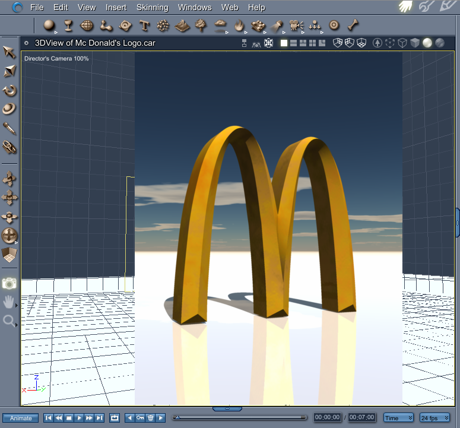The height and width of the screenshot is (428, 460).
Task: Insert a fire primitive
Action: [239, 26]
